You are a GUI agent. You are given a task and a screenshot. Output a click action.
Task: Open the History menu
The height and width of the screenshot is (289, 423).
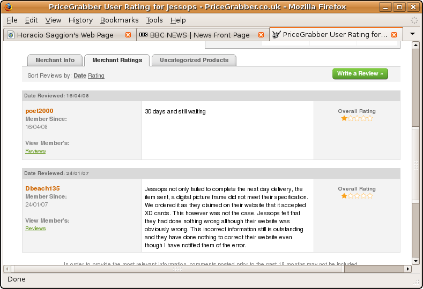pyautogui.click(x=80, y=20)
